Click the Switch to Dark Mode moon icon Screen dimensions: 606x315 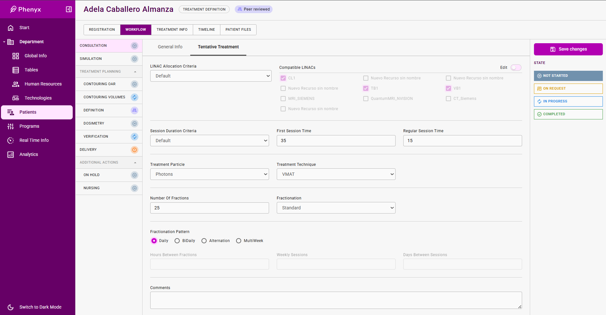point(11,307)
